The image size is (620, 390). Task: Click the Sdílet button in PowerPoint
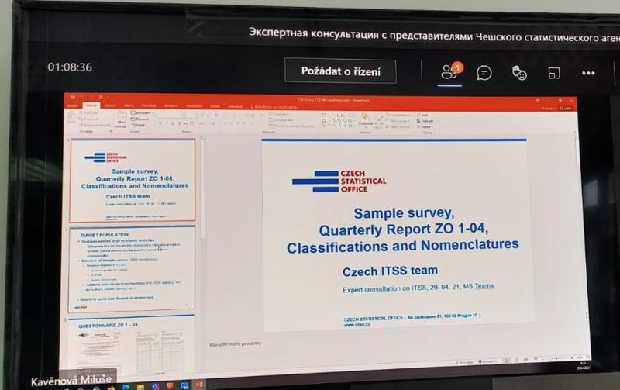[x=566, y=108]
